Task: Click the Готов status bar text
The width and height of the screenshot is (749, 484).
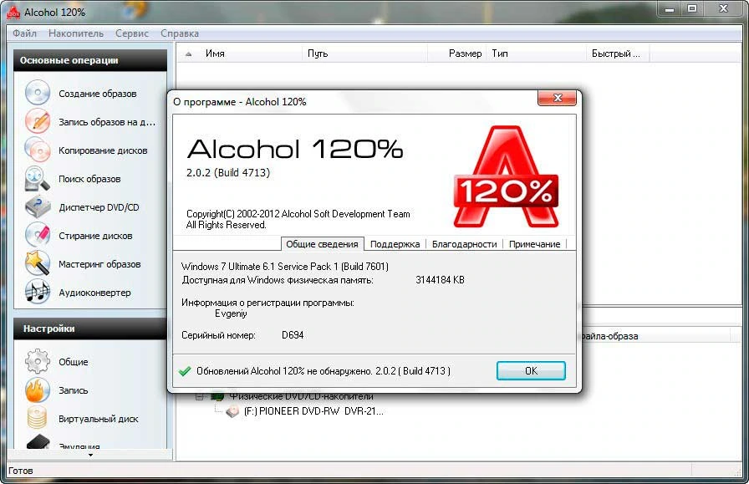Action: [x=21, y=471]
